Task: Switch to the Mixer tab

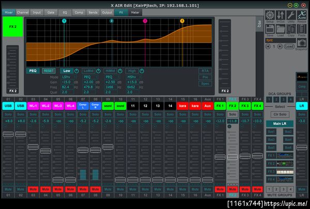Action: coord(9,12)
